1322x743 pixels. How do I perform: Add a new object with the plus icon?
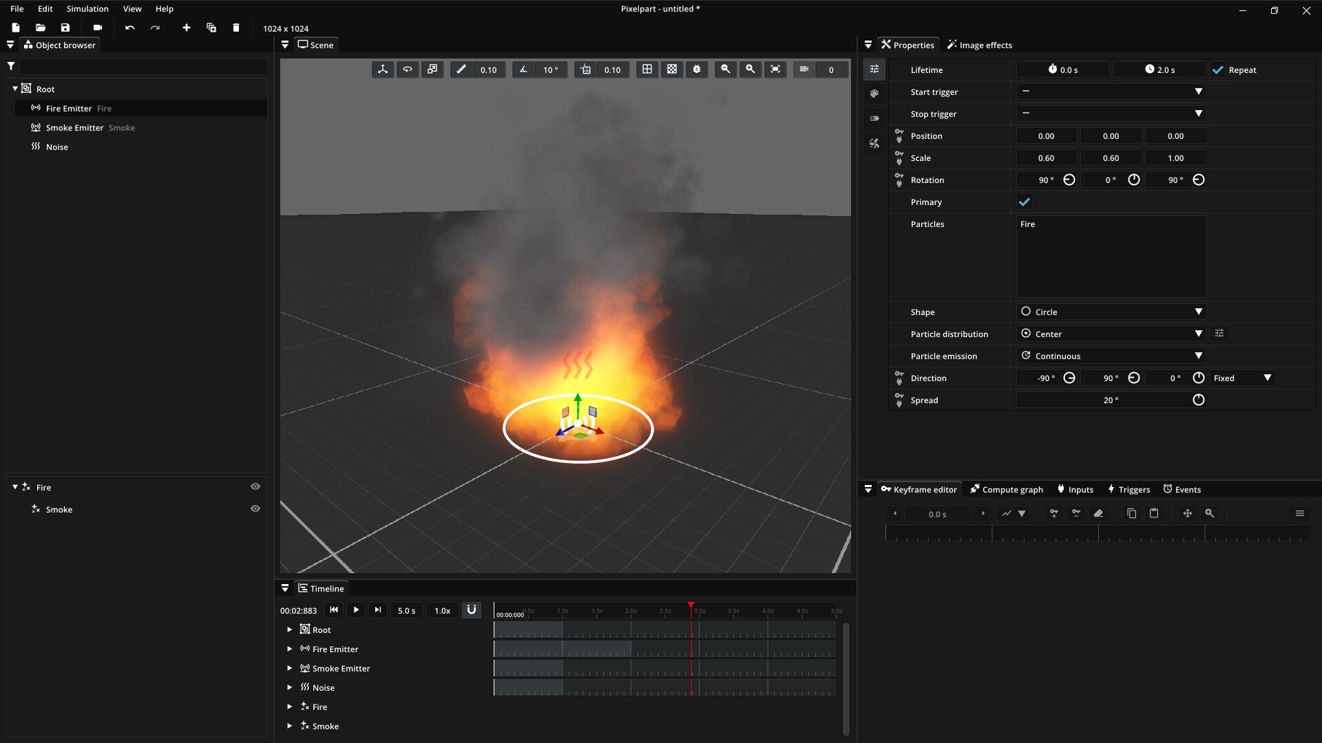187,28
